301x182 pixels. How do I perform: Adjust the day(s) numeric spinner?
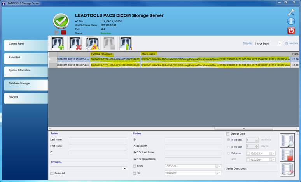257,147
